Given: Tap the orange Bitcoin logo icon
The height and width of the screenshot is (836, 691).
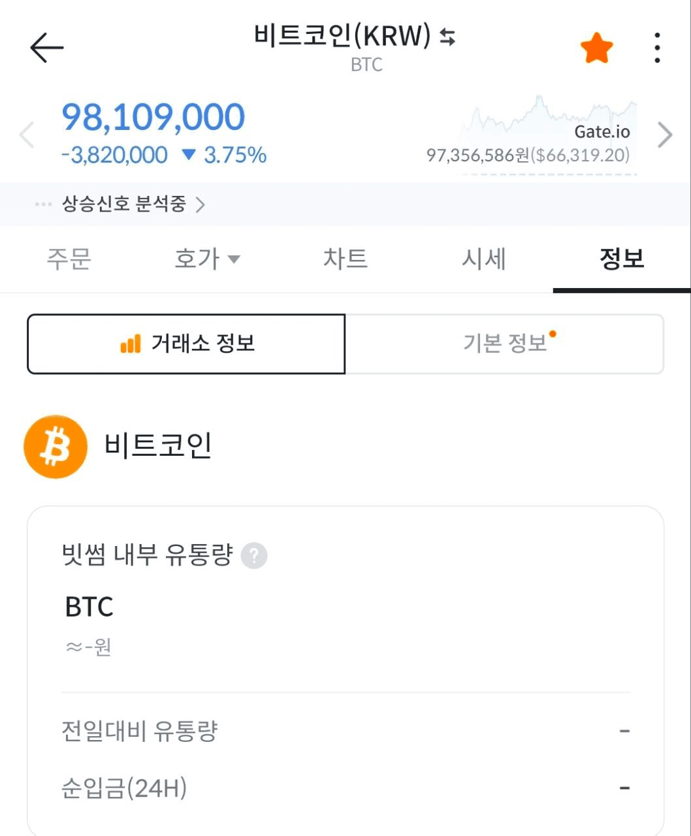Looking at the screenshot, I should tap(56, 447).
